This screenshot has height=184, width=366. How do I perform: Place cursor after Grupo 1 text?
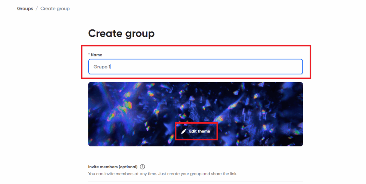point(111,67)
